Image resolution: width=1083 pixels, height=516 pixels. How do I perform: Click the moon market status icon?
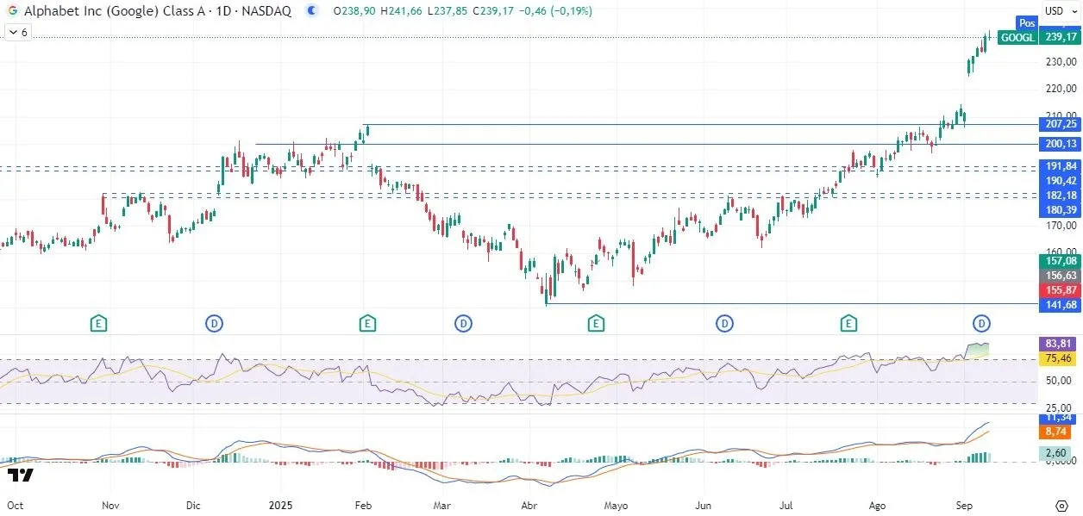pos(315,11)
